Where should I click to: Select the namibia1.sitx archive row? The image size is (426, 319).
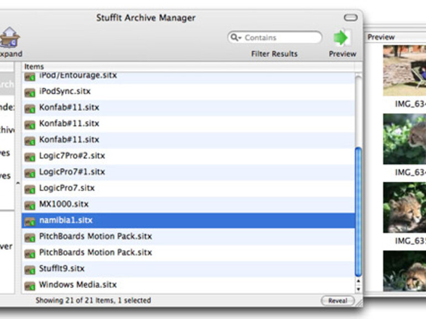coord(188,221)
